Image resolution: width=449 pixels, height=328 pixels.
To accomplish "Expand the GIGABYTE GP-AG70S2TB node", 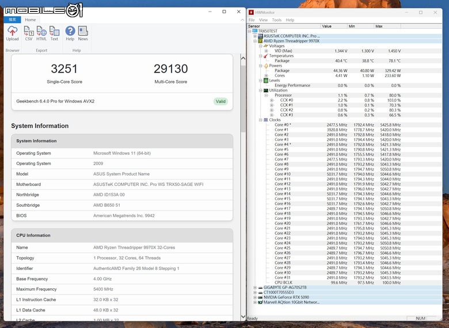I will click(x=255, y=287).
